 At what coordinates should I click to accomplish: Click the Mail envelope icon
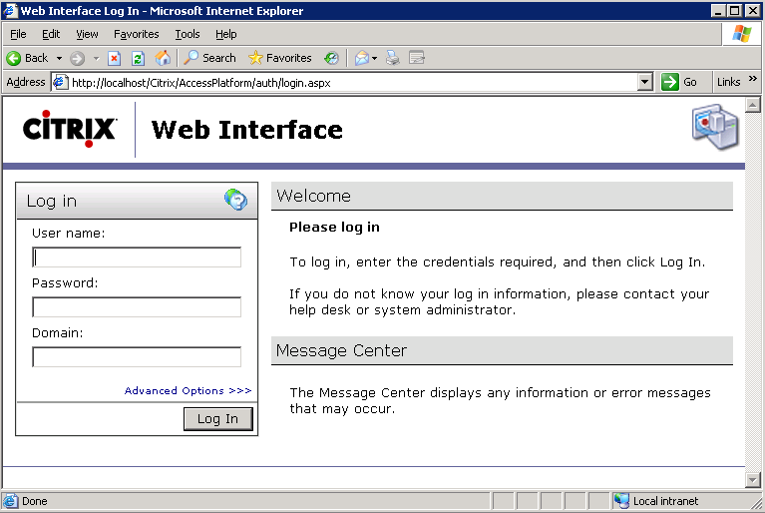361,58
